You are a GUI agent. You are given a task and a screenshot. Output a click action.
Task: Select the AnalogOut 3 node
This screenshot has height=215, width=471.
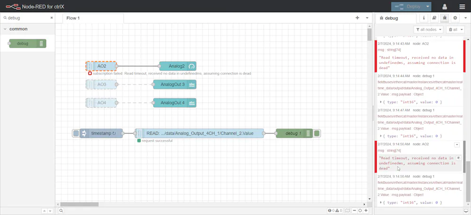[175, 84]
